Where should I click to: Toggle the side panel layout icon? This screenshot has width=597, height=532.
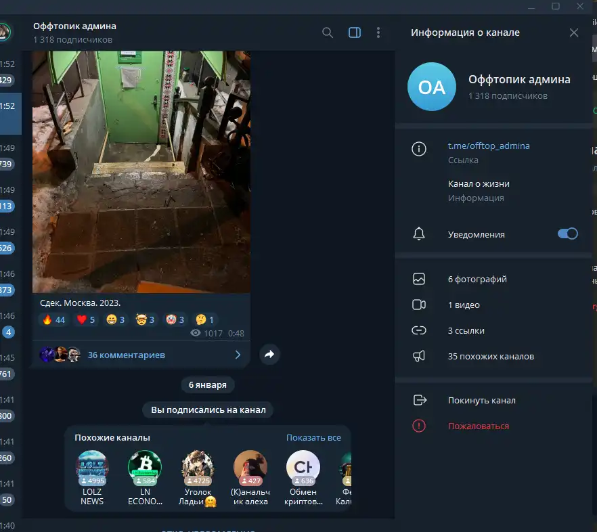point(355,32)
